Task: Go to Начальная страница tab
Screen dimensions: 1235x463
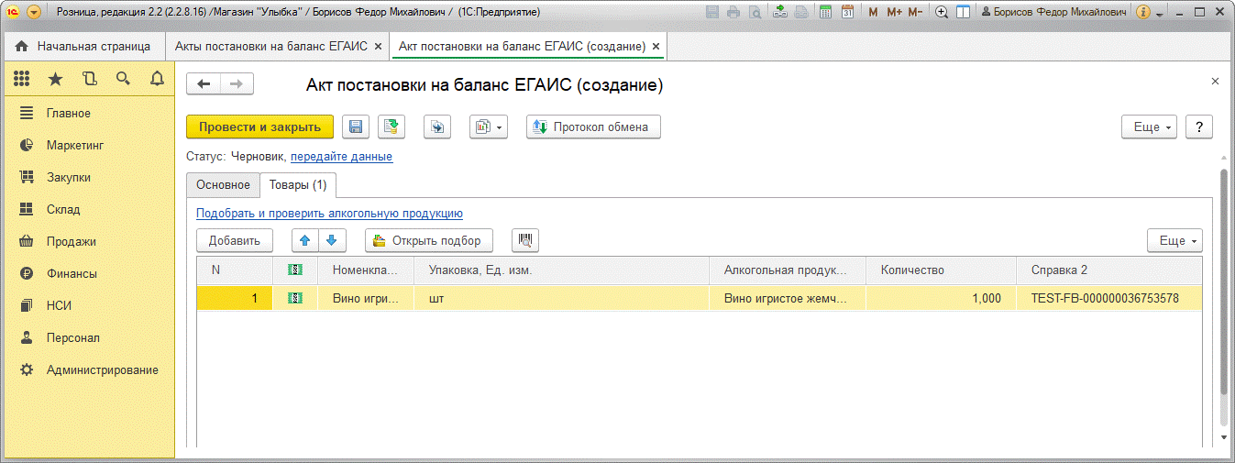Action: (x=83, y=46)
